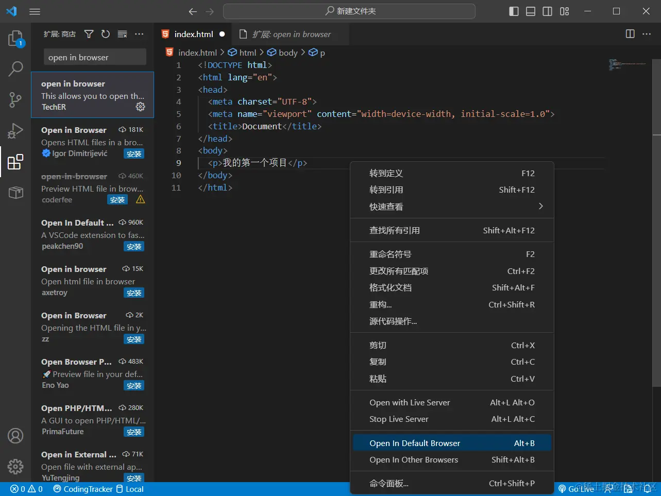
Task: Select 粘贴 in context menu
Action: 452,379
